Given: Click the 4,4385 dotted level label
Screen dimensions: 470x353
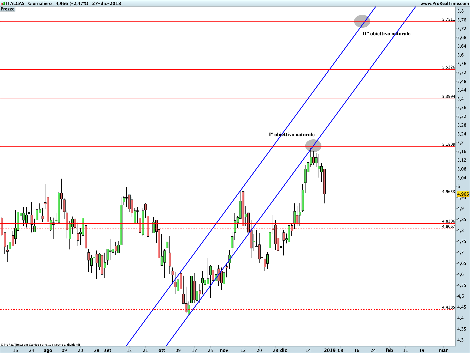Looking at the screenshot, I should (449, 307).
